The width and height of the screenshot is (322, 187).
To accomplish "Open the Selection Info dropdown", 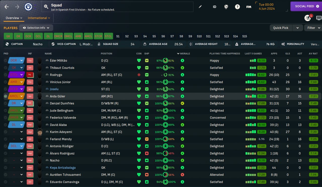I will point(36,28).
